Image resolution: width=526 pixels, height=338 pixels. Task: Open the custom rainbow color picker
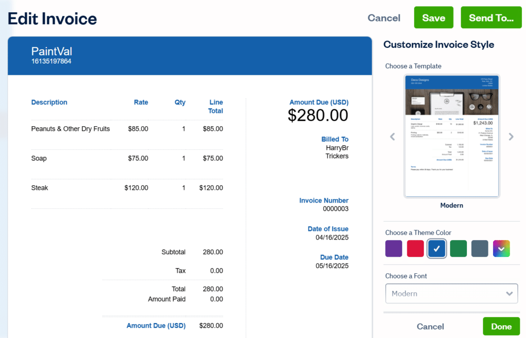(x=501, y=248)
